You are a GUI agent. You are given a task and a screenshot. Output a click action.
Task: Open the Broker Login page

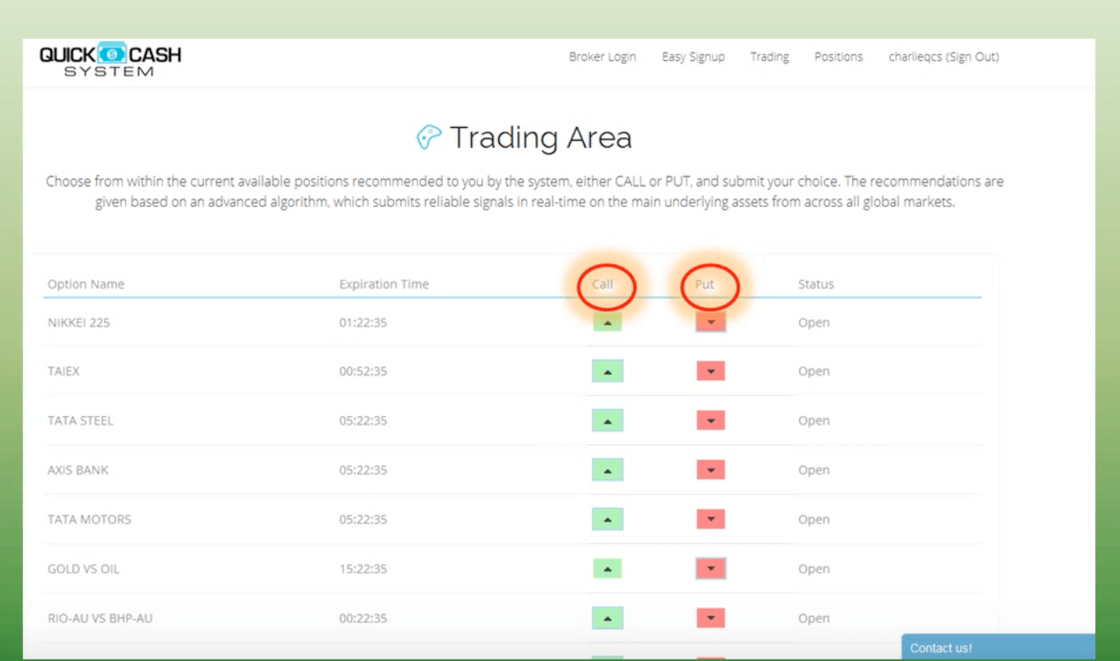[x=602, y=56]
